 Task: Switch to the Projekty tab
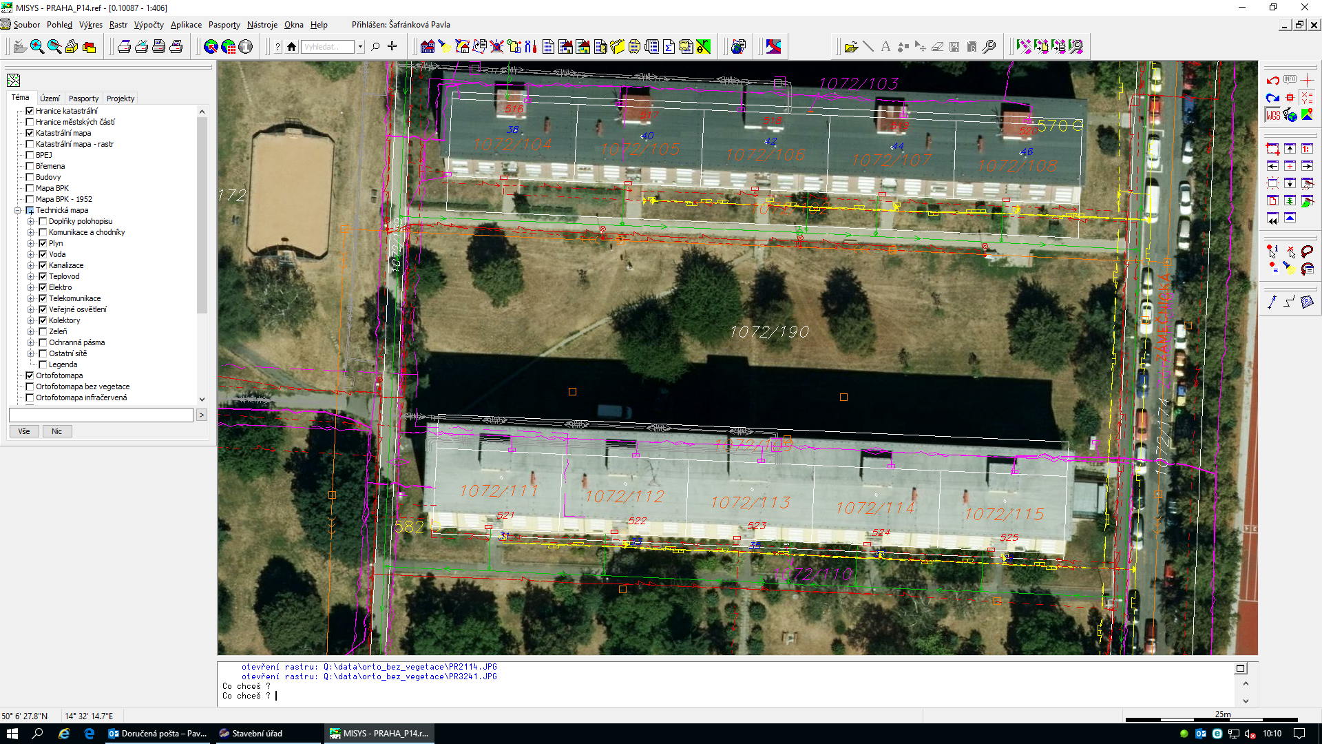120,99
